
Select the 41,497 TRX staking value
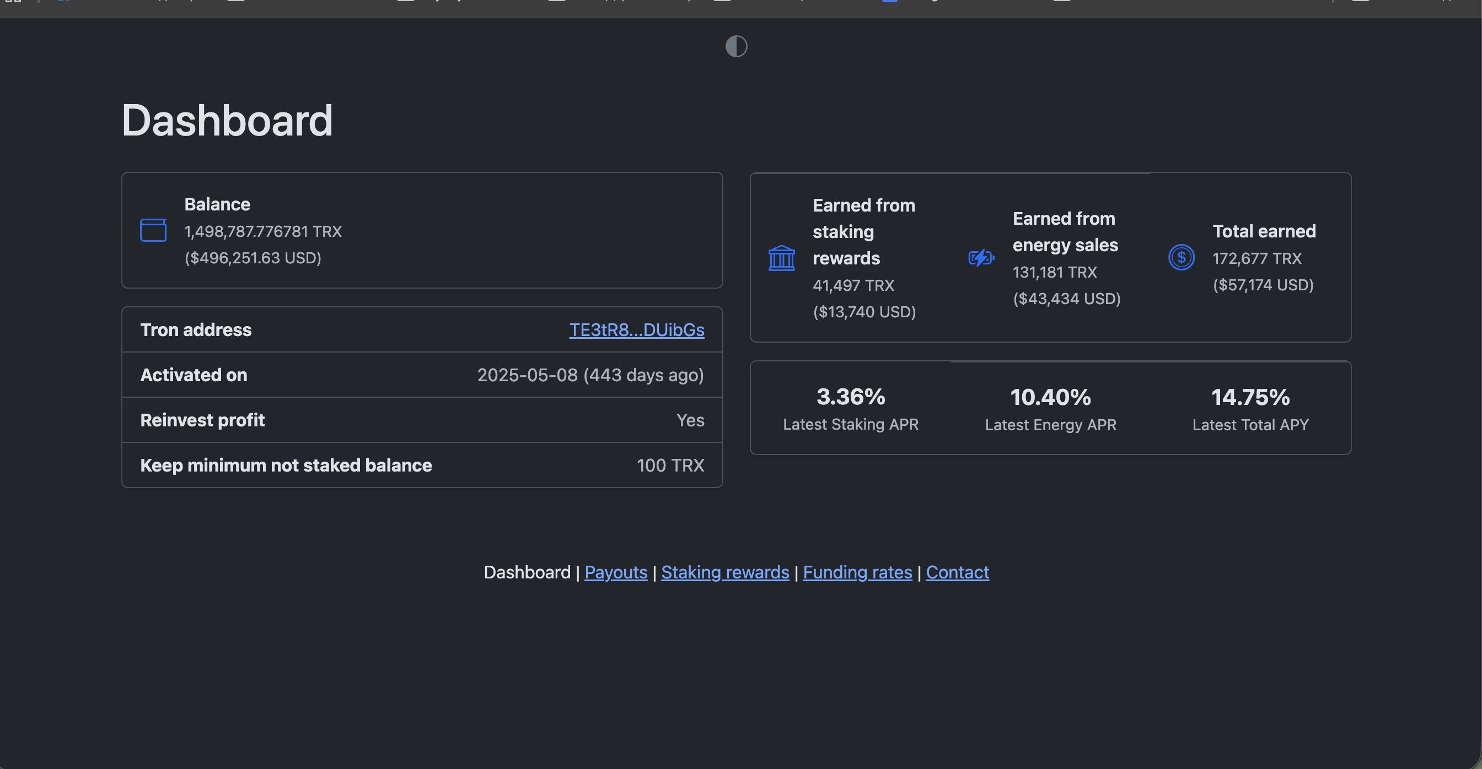coord(853,286)
